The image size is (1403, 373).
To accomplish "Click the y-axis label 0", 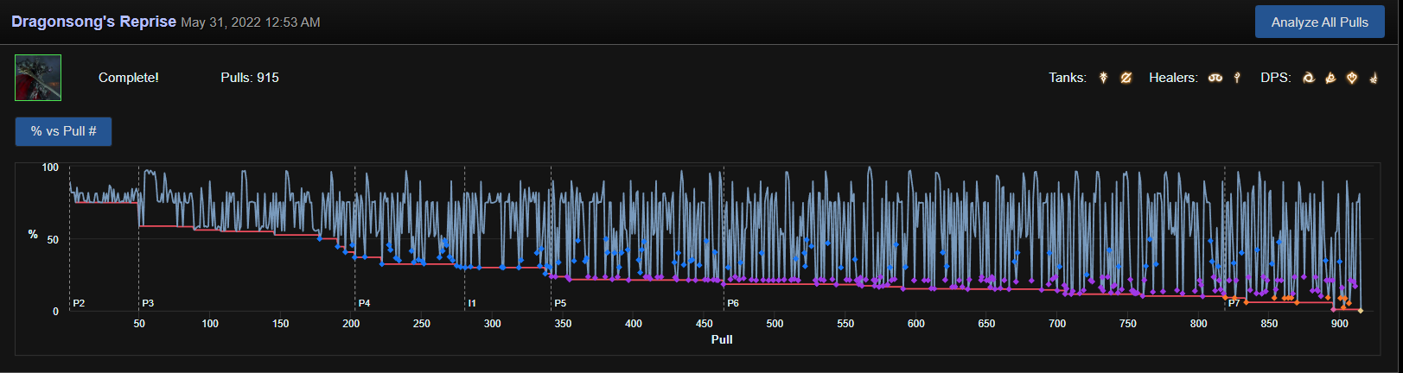I will click(56, 312).
